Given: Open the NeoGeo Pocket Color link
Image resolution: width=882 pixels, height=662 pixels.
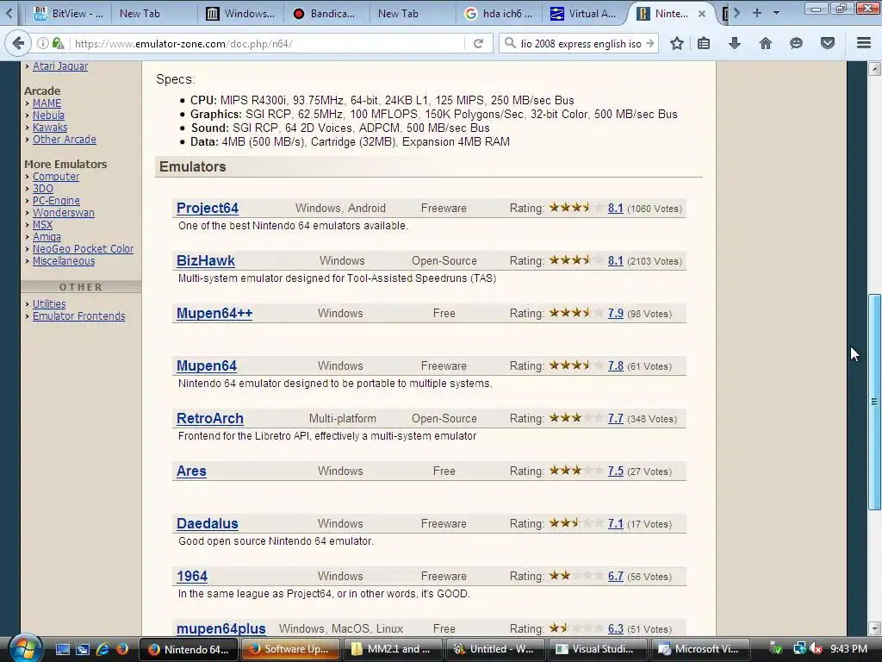Looking at the screenshot, I should (x=84, y=249).
